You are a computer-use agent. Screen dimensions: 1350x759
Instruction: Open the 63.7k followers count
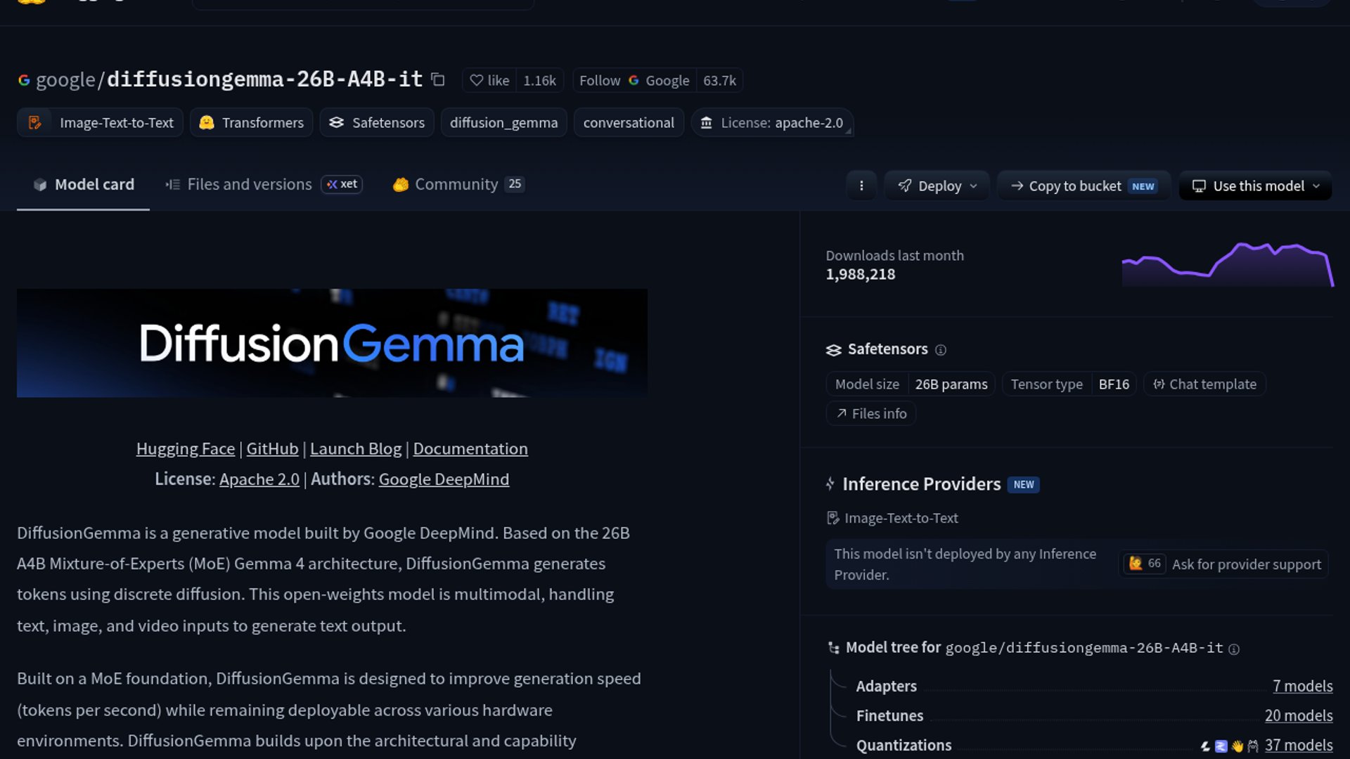[x=719, y=80]
